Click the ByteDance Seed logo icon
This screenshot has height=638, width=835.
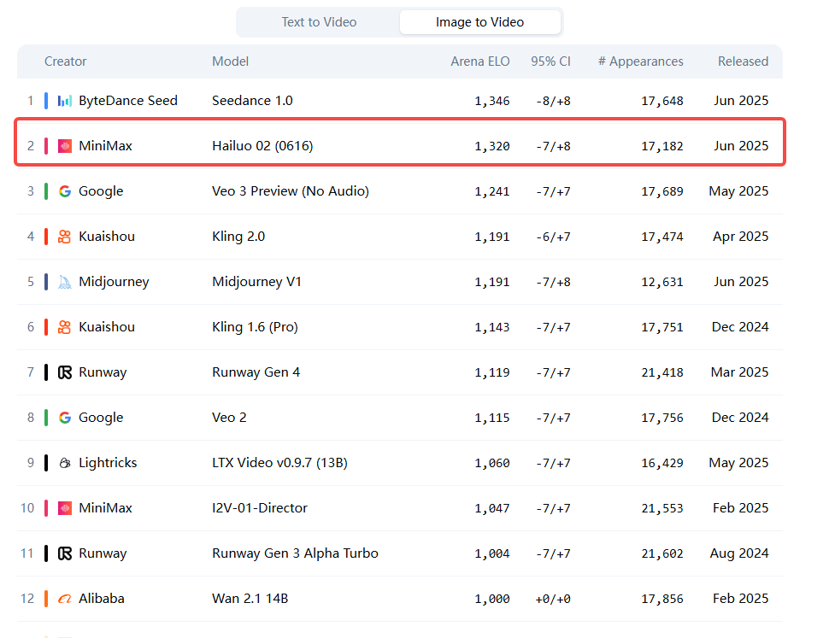tap(64, 101)
